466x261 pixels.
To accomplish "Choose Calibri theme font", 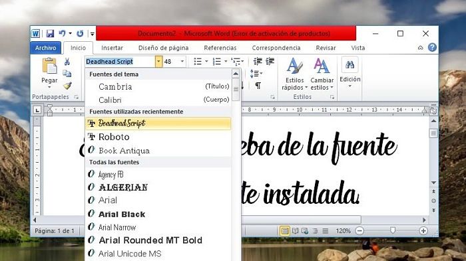I will (158, 100).
